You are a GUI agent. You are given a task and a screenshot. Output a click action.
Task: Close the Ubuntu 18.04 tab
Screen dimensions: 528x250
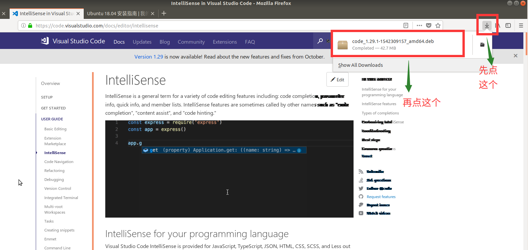tap(153, 14)
